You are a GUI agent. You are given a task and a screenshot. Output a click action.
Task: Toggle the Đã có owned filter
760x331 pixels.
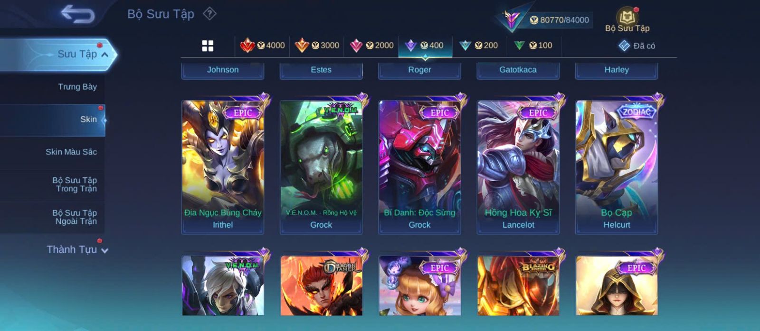(637, 46)
